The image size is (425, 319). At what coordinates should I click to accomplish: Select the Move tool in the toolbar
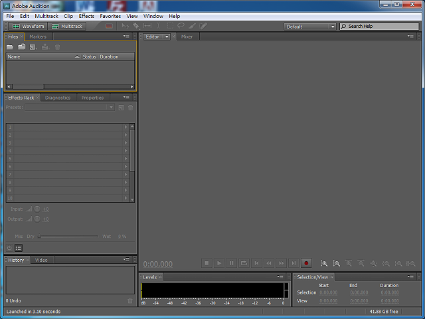tap(126, 26)
